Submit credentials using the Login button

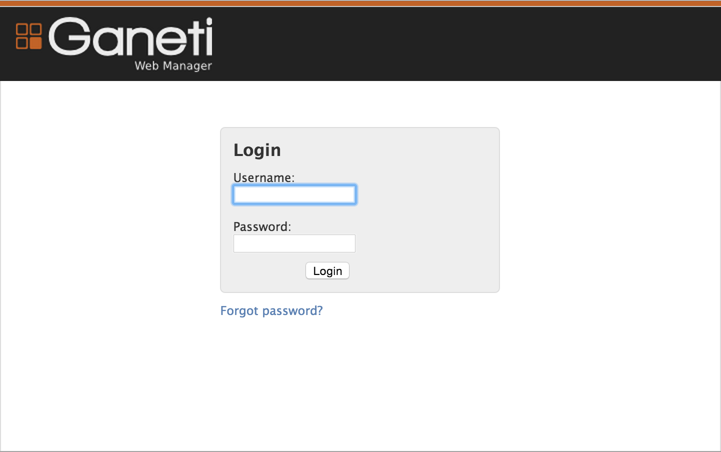(327, 270)
